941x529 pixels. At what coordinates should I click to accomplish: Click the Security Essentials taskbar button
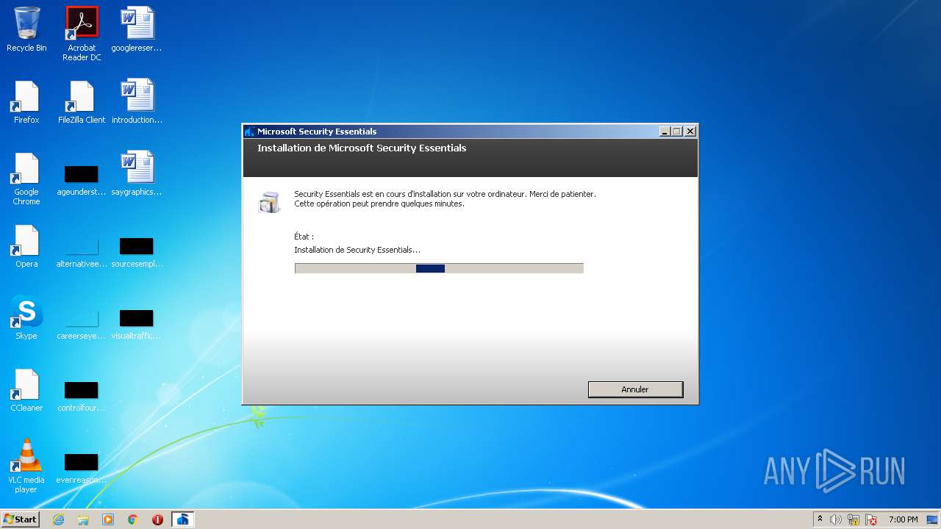183,519
